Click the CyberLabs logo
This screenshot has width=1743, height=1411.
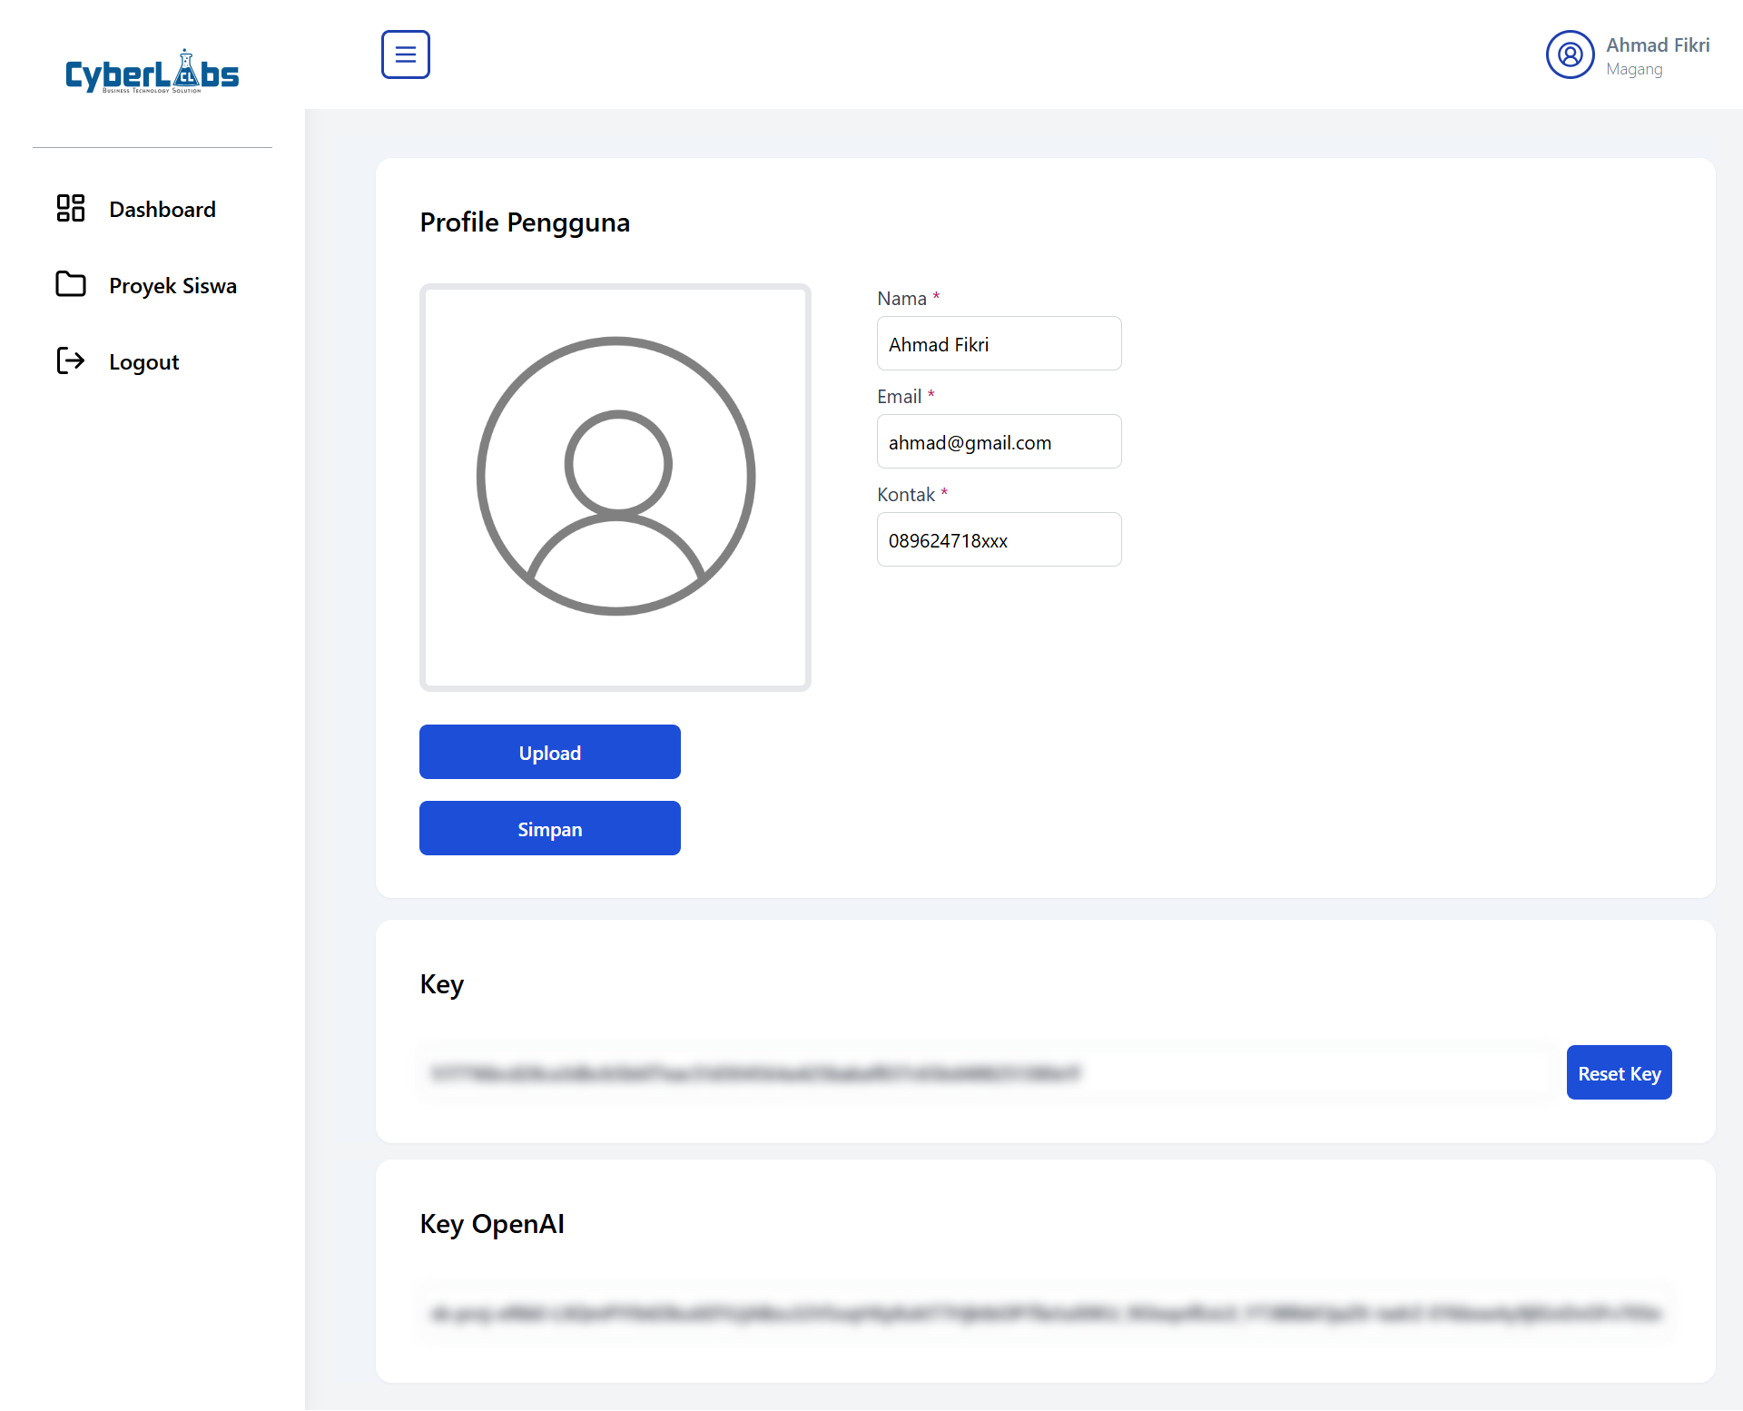point(152,73)
